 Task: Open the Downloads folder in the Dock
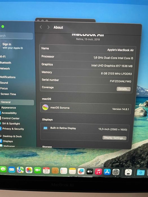(141, 173)
